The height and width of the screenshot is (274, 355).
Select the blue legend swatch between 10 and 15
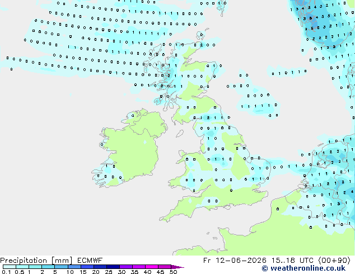pyautogui.click(x=74, y=267)
